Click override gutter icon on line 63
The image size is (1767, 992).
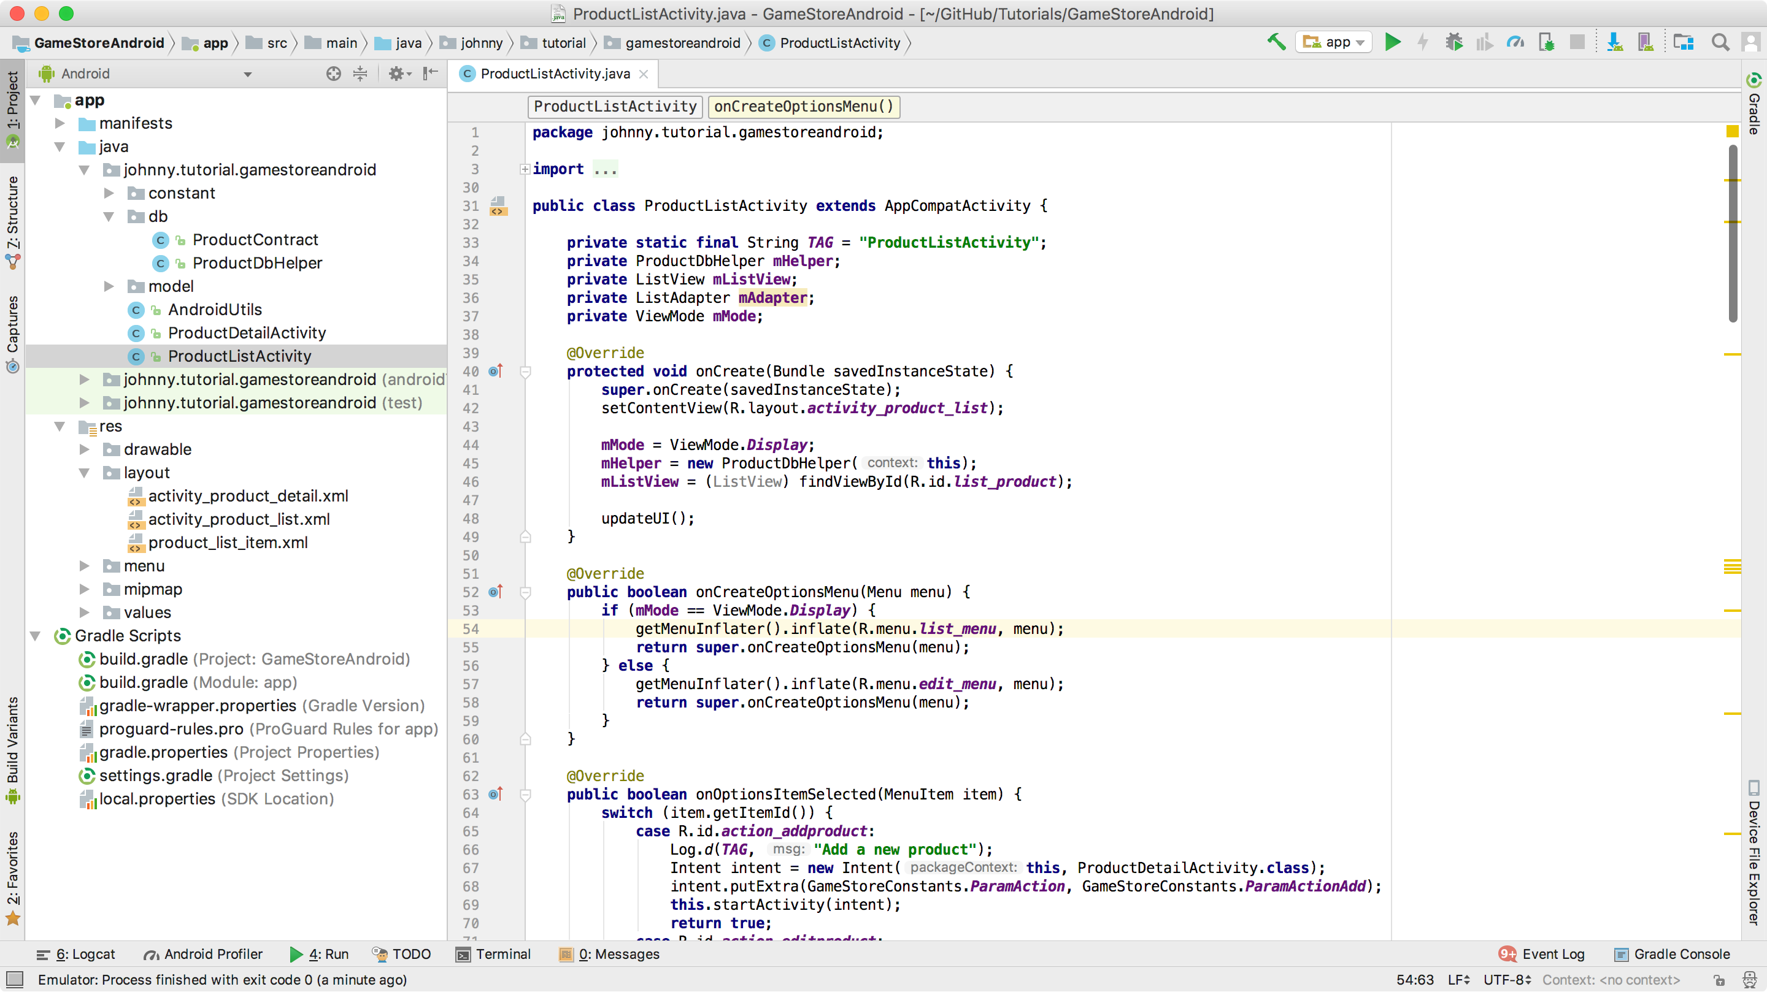coord(496,794)
